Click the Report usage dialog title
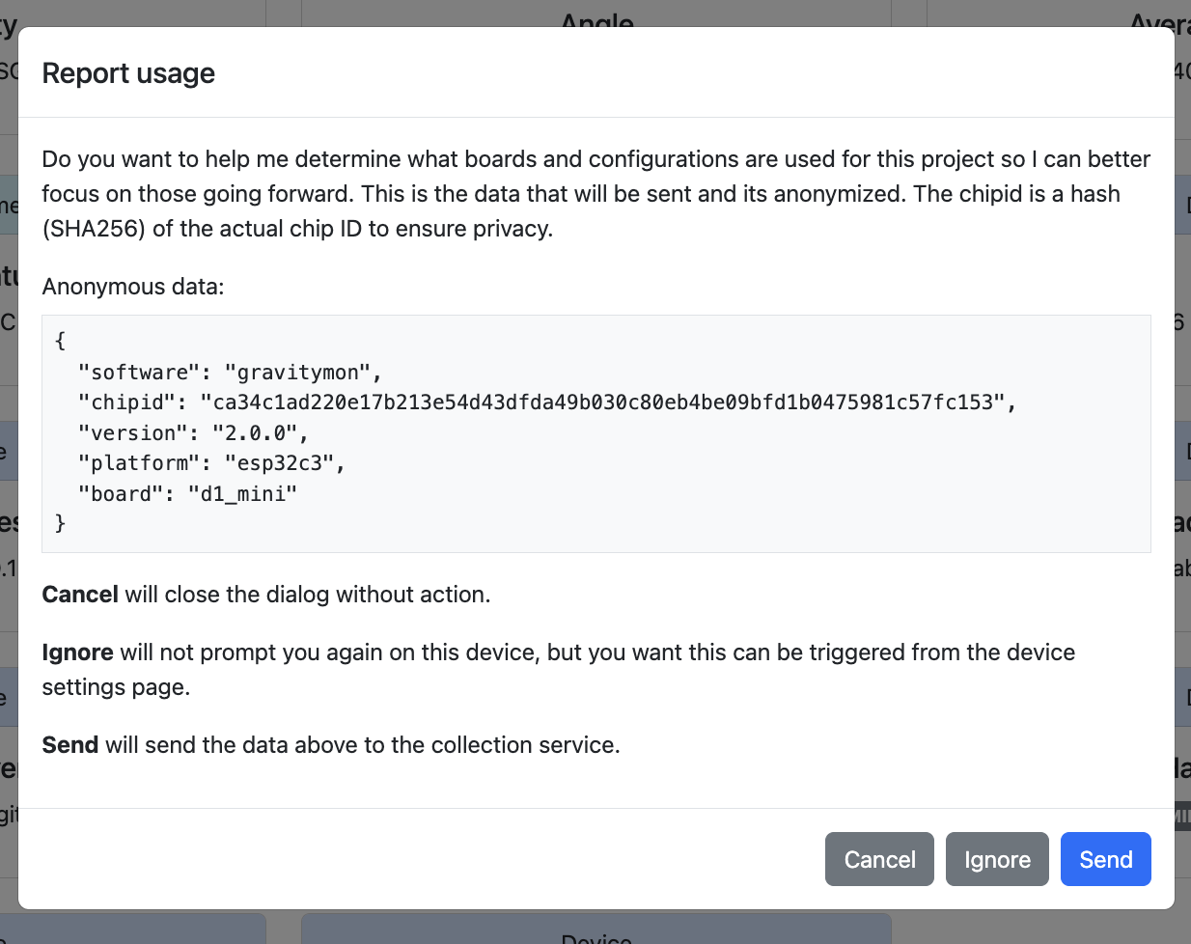 (128, 73)
